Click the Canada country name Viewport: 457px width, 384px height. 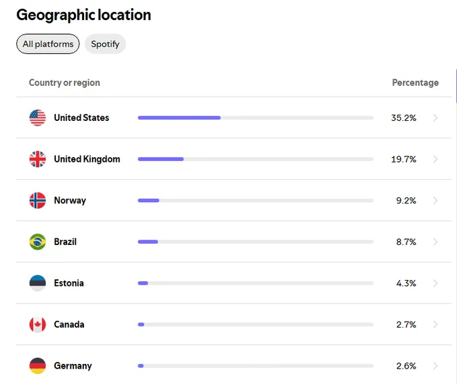tap(69, 325)
